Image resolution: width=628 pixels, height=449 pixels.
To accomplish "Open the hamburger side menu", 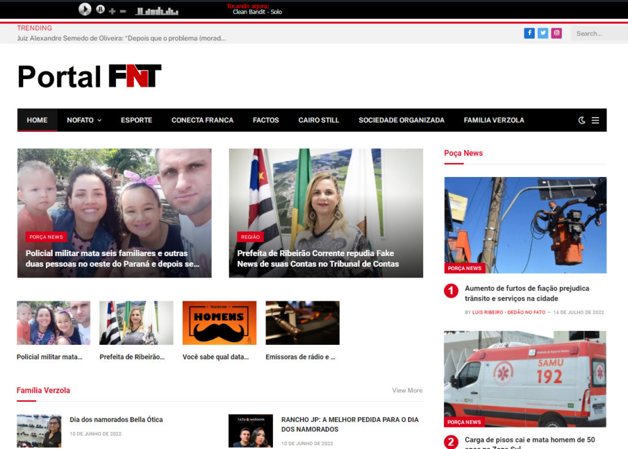I will pos(595,120).
